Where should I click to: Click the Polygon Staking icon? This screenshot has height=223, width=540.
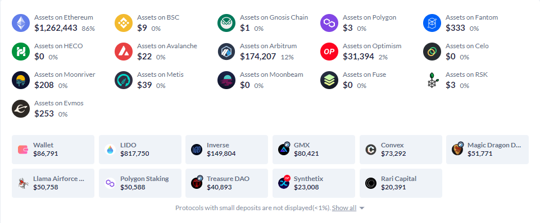110,183
